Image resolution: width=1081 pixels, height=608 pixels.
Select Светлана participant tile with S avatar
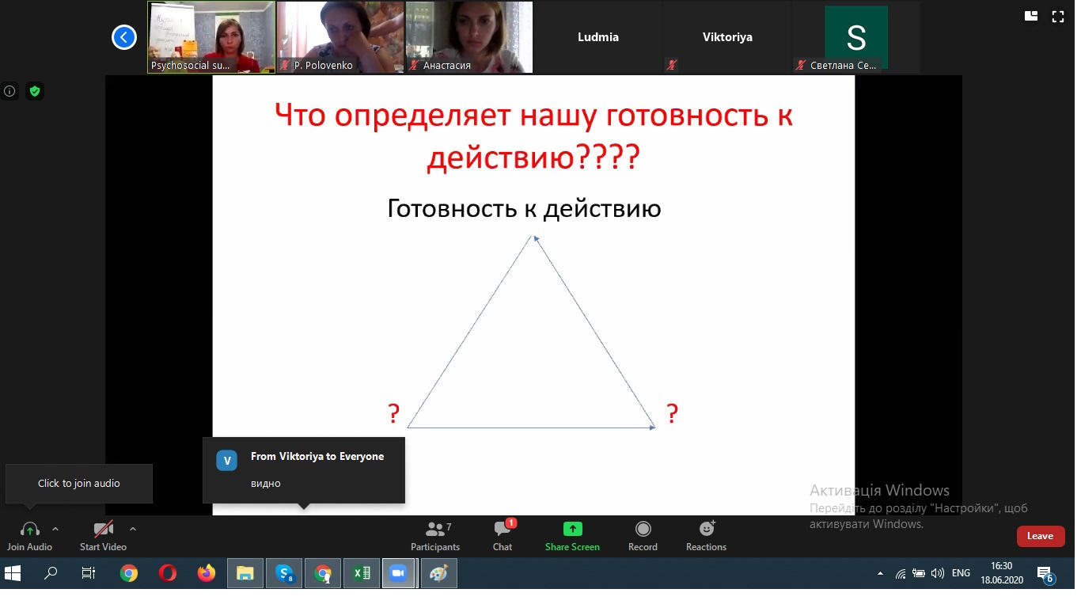(x=856, y=37)
